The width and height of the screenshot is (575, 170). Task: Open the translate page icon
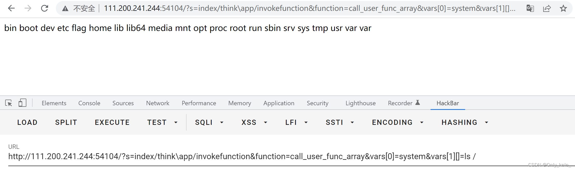pyautogui.click(x=530, y=9)
